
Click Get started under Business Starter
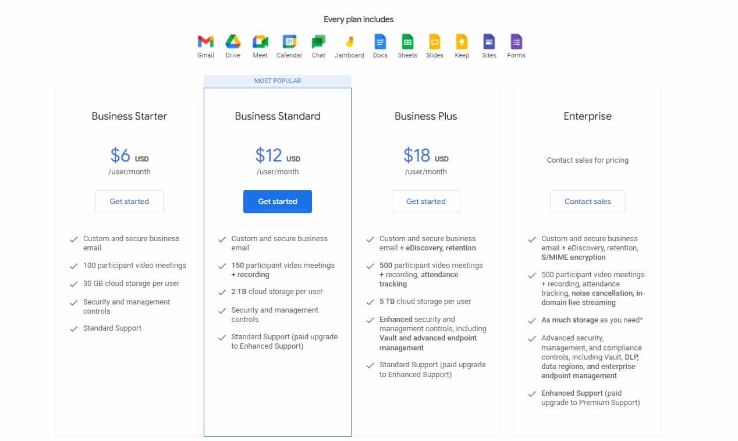point(129,202)
